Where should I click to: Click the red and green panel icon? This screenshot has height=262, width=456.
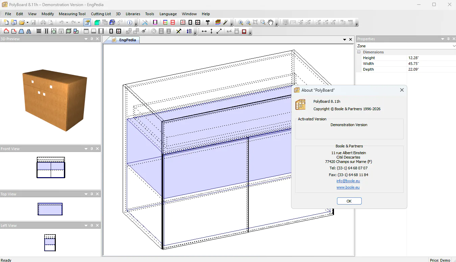(165, 23)
